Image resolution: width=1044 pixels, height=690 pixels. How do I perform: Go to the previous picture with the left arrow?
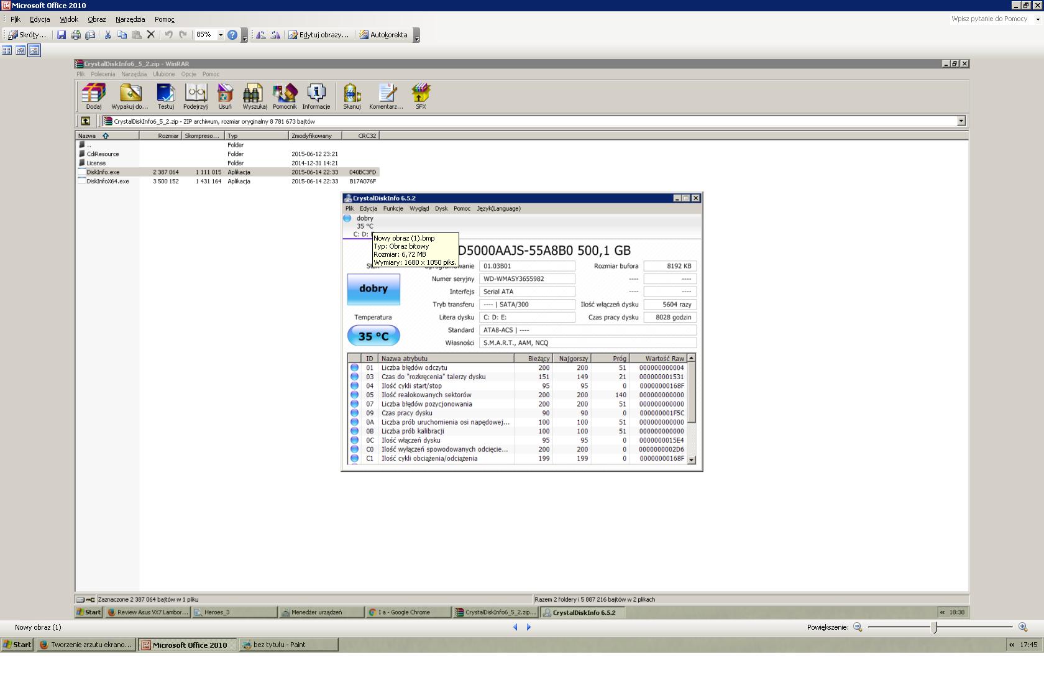(x=515, y=627)
